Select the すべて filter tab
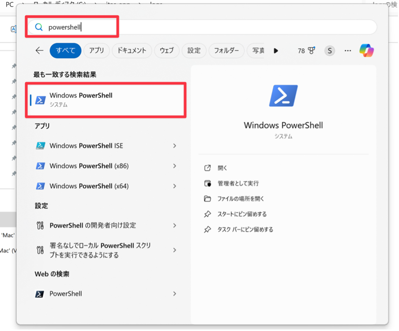399x331 pixels. coord(65,51)
